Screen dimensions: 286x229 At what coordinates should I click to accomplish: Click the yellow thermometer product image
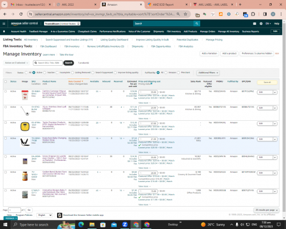25,127
